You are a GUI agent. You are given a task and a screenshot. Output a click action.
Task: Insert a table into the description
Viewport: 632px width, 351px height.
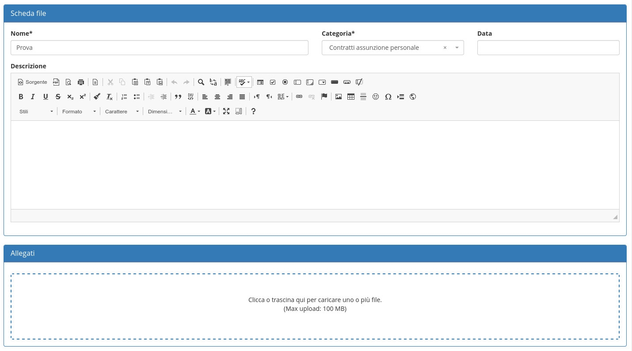[351, 97]
